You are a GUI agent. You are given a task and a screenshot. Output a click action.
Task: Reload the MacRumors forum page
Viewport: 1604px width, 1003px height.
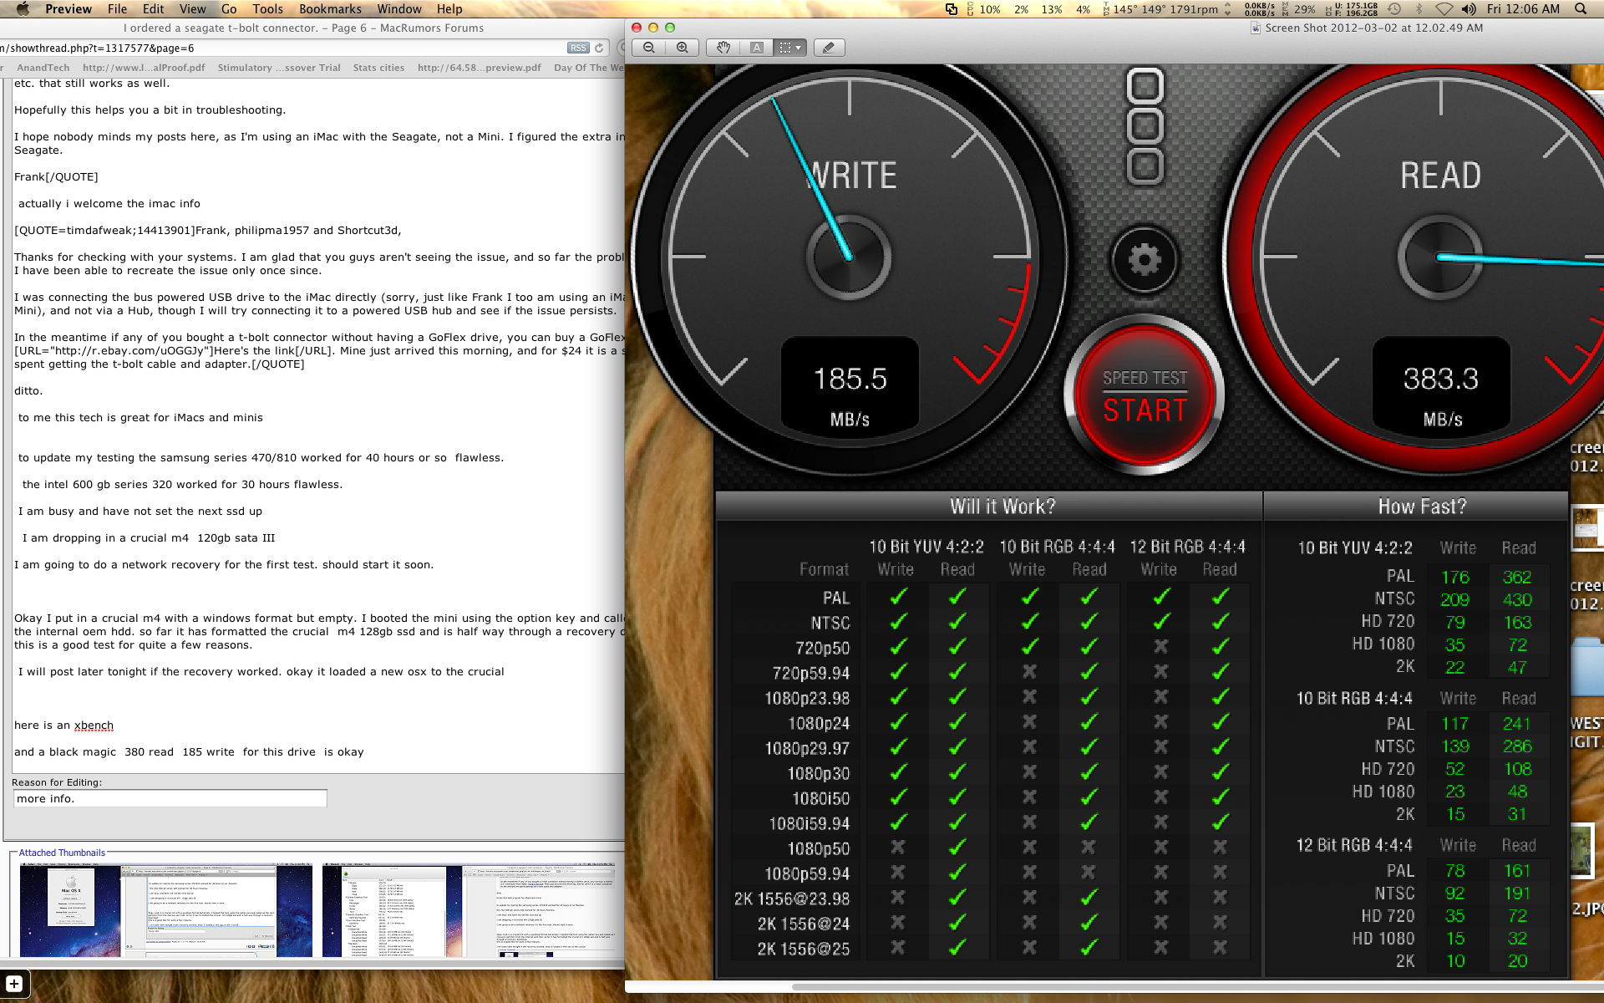[x=599, y=48]
